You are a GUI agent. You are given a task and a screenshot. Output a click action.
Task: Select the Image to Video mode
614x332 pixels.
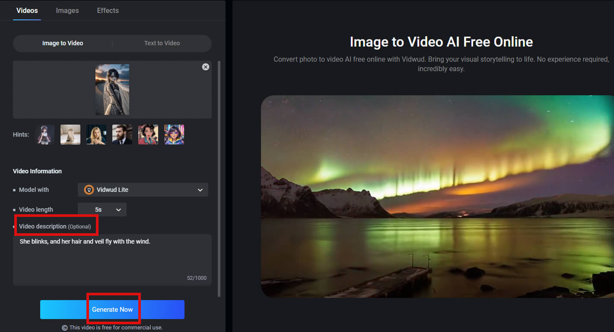click(x=63, y=43)
